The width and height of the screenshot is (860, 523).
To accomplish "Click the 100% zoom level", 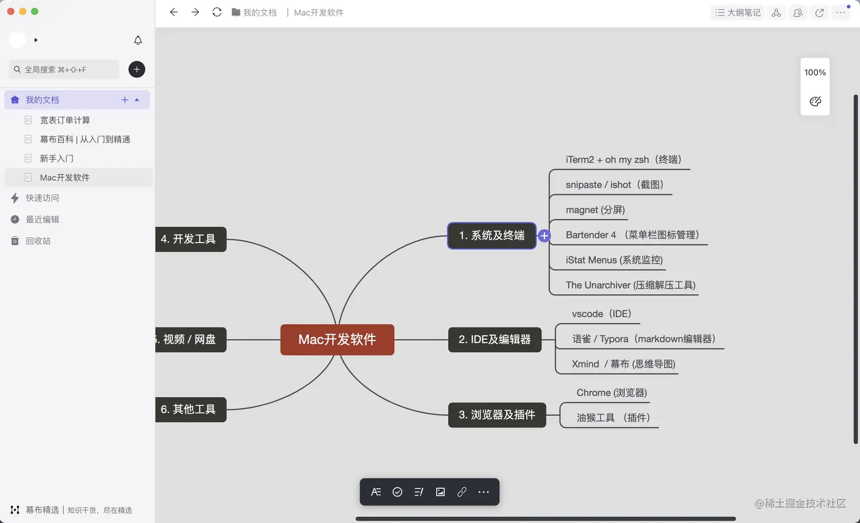I will 814,72.
